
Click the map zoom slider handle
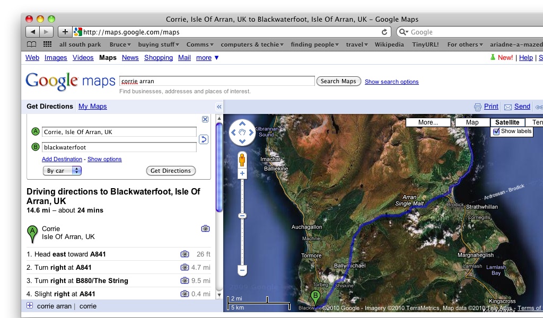point(242,216)
